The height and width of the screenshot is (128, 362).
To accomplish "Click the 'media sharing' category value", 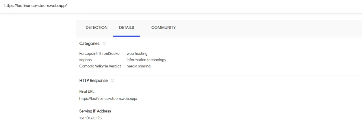I will 138,66.
